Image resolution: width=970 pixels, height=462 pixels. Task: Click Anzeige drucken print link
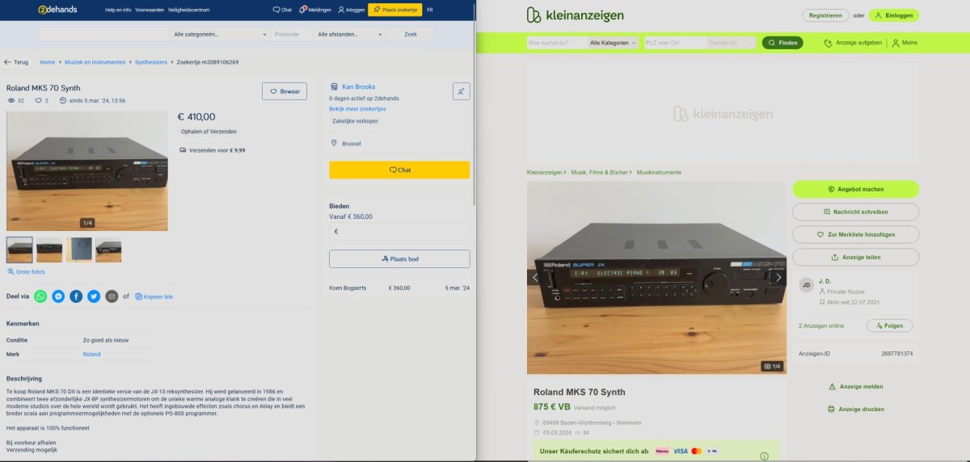tap(856, 409)
